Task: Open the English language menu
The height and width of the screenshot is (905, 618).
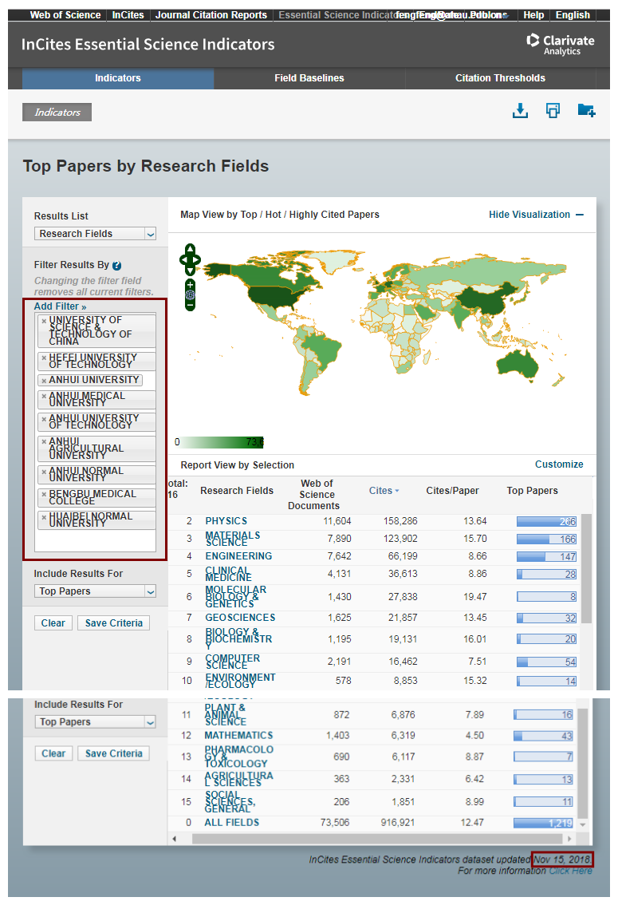Action: tap(573, 15)
